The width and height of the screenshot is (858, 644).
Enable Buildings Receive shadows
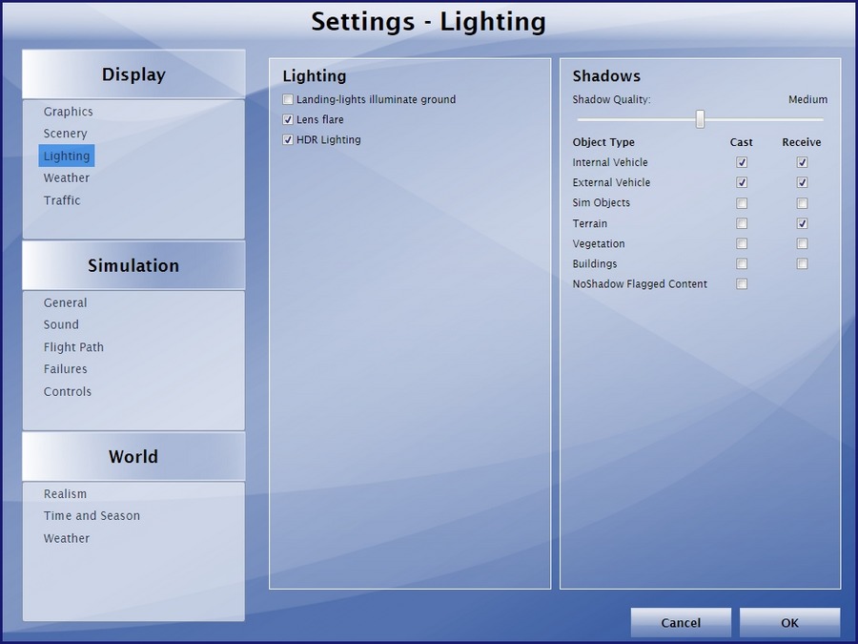(x=802, y=264)
